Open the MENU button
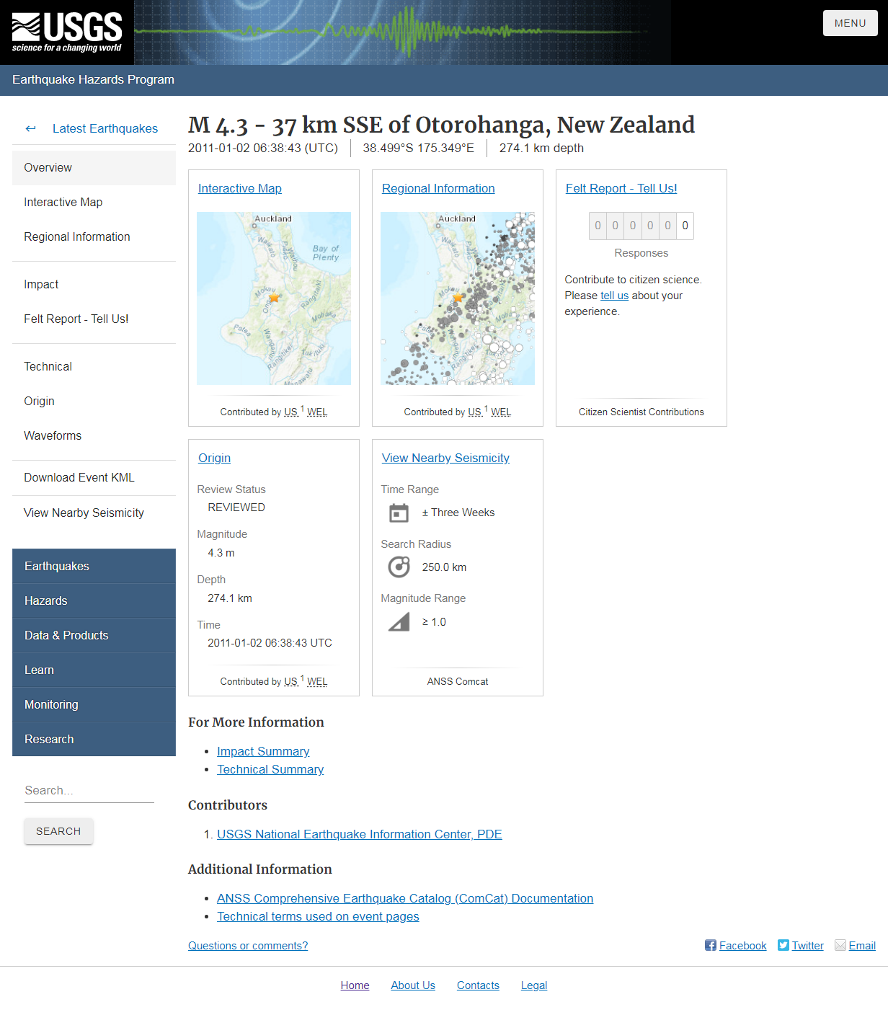 coord(851,23)
